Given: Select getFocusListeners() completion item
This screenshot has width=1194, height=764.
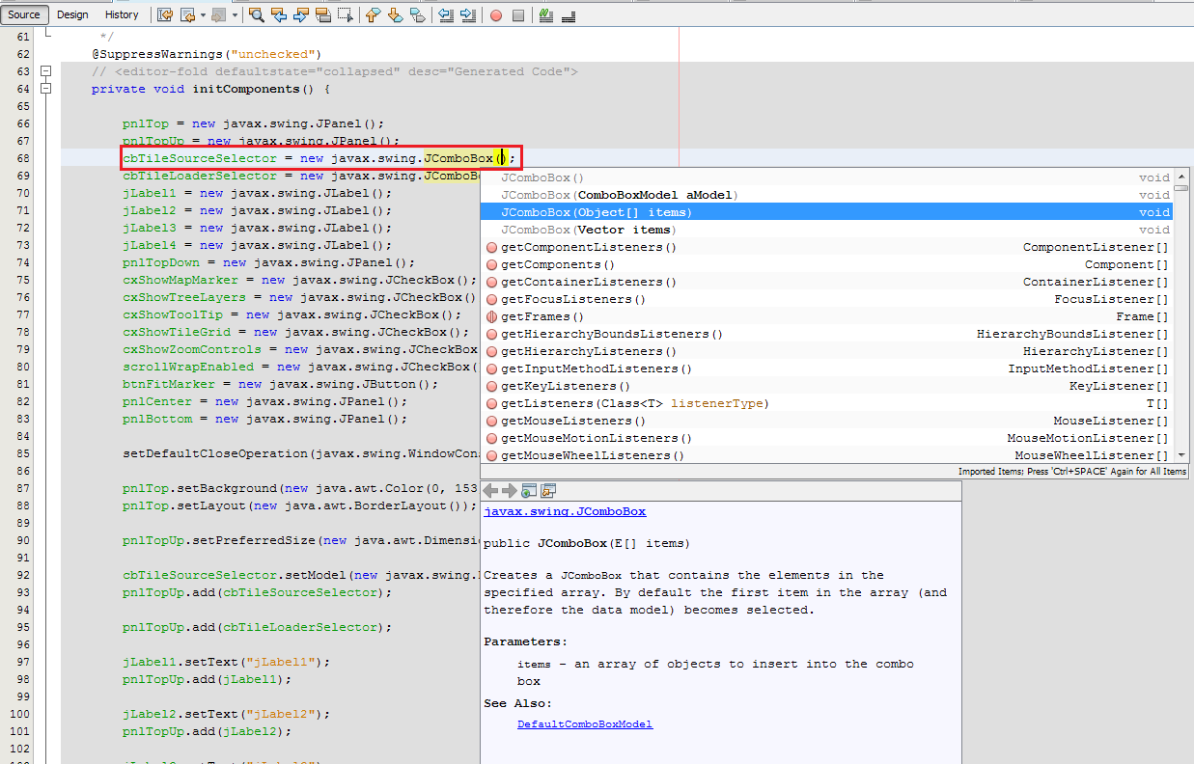Looking at the screenshot, I should (x=827, y=299).
